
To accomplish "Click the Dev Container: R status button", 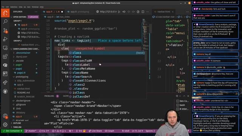I will (12, 131).
